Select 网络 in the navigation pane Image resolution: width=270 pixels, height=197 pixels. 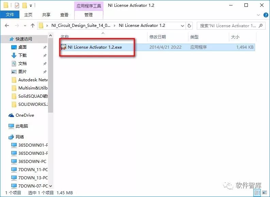click(20, 137)
